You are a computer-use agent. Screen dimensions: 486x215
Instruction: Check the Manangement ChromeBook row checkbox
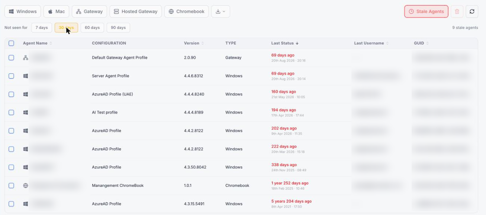pyautogui.click(x=11, y=185)
